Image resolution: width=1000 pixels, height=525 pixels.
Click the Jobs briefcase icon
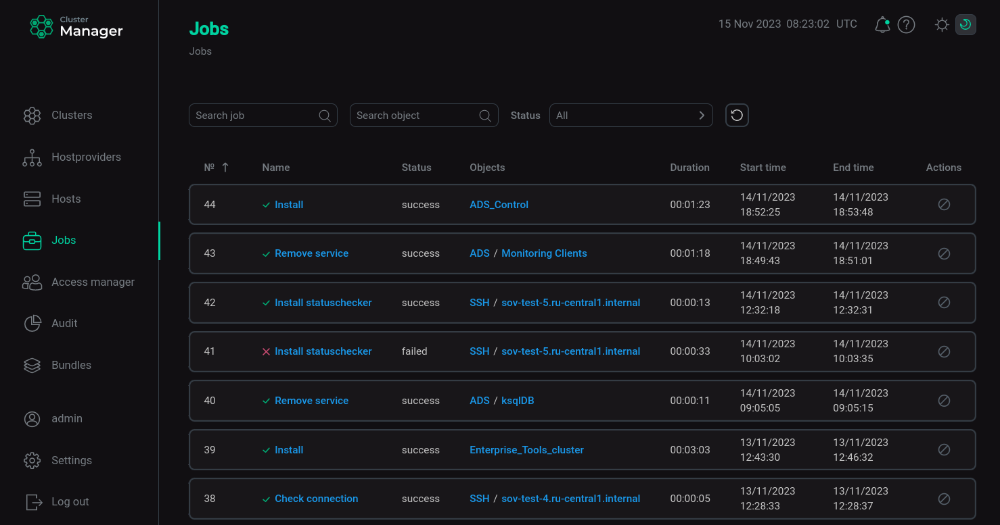[32, 241]
